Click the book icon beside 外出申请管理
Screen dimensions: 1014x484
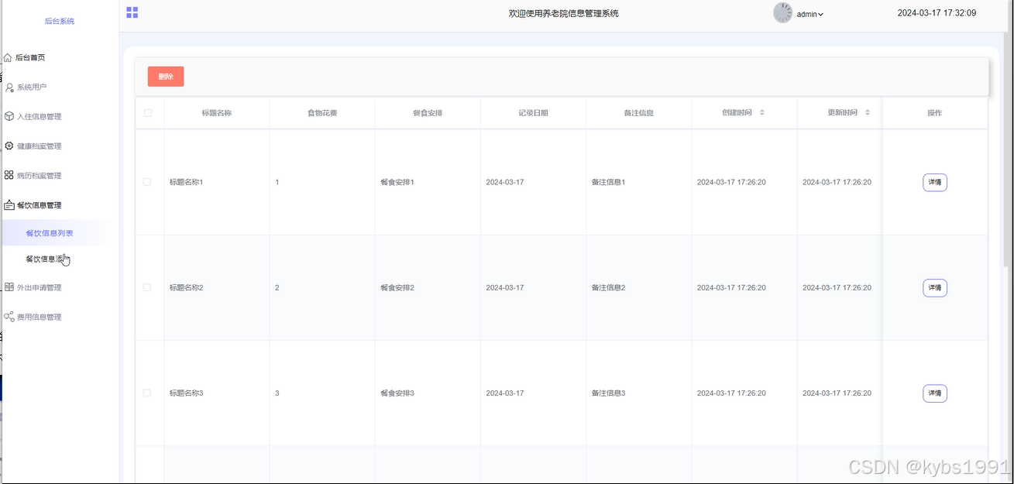9,287
